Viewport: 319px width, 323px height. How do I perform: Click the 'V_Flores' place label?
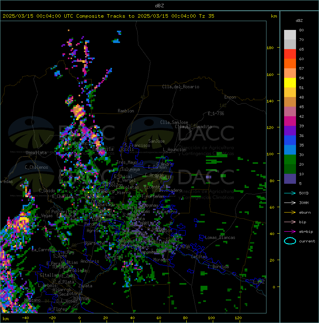tap(58, 309)
